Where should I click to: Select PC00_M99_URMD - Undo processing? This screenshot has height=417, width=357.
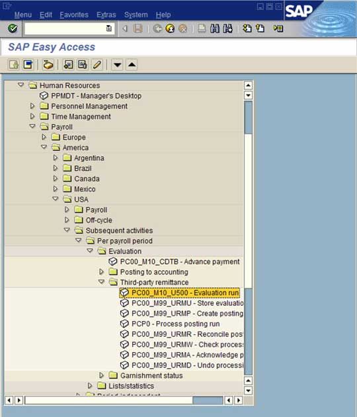coord(182,365)
